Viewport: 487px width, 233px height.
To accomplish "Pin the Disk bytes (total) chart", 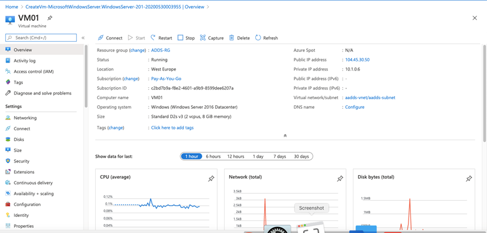I will coord(469,179).
